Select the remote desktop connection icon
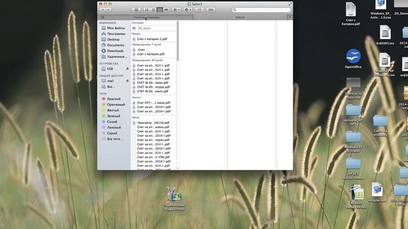 174,198
